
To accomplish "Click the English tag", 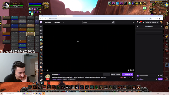I will coord(65,79).
